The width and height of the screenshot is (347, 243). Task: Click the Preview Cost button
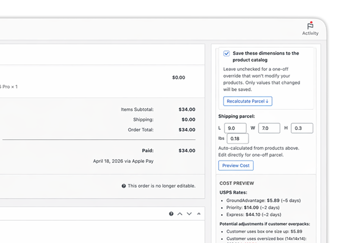(x=236, y=166)
